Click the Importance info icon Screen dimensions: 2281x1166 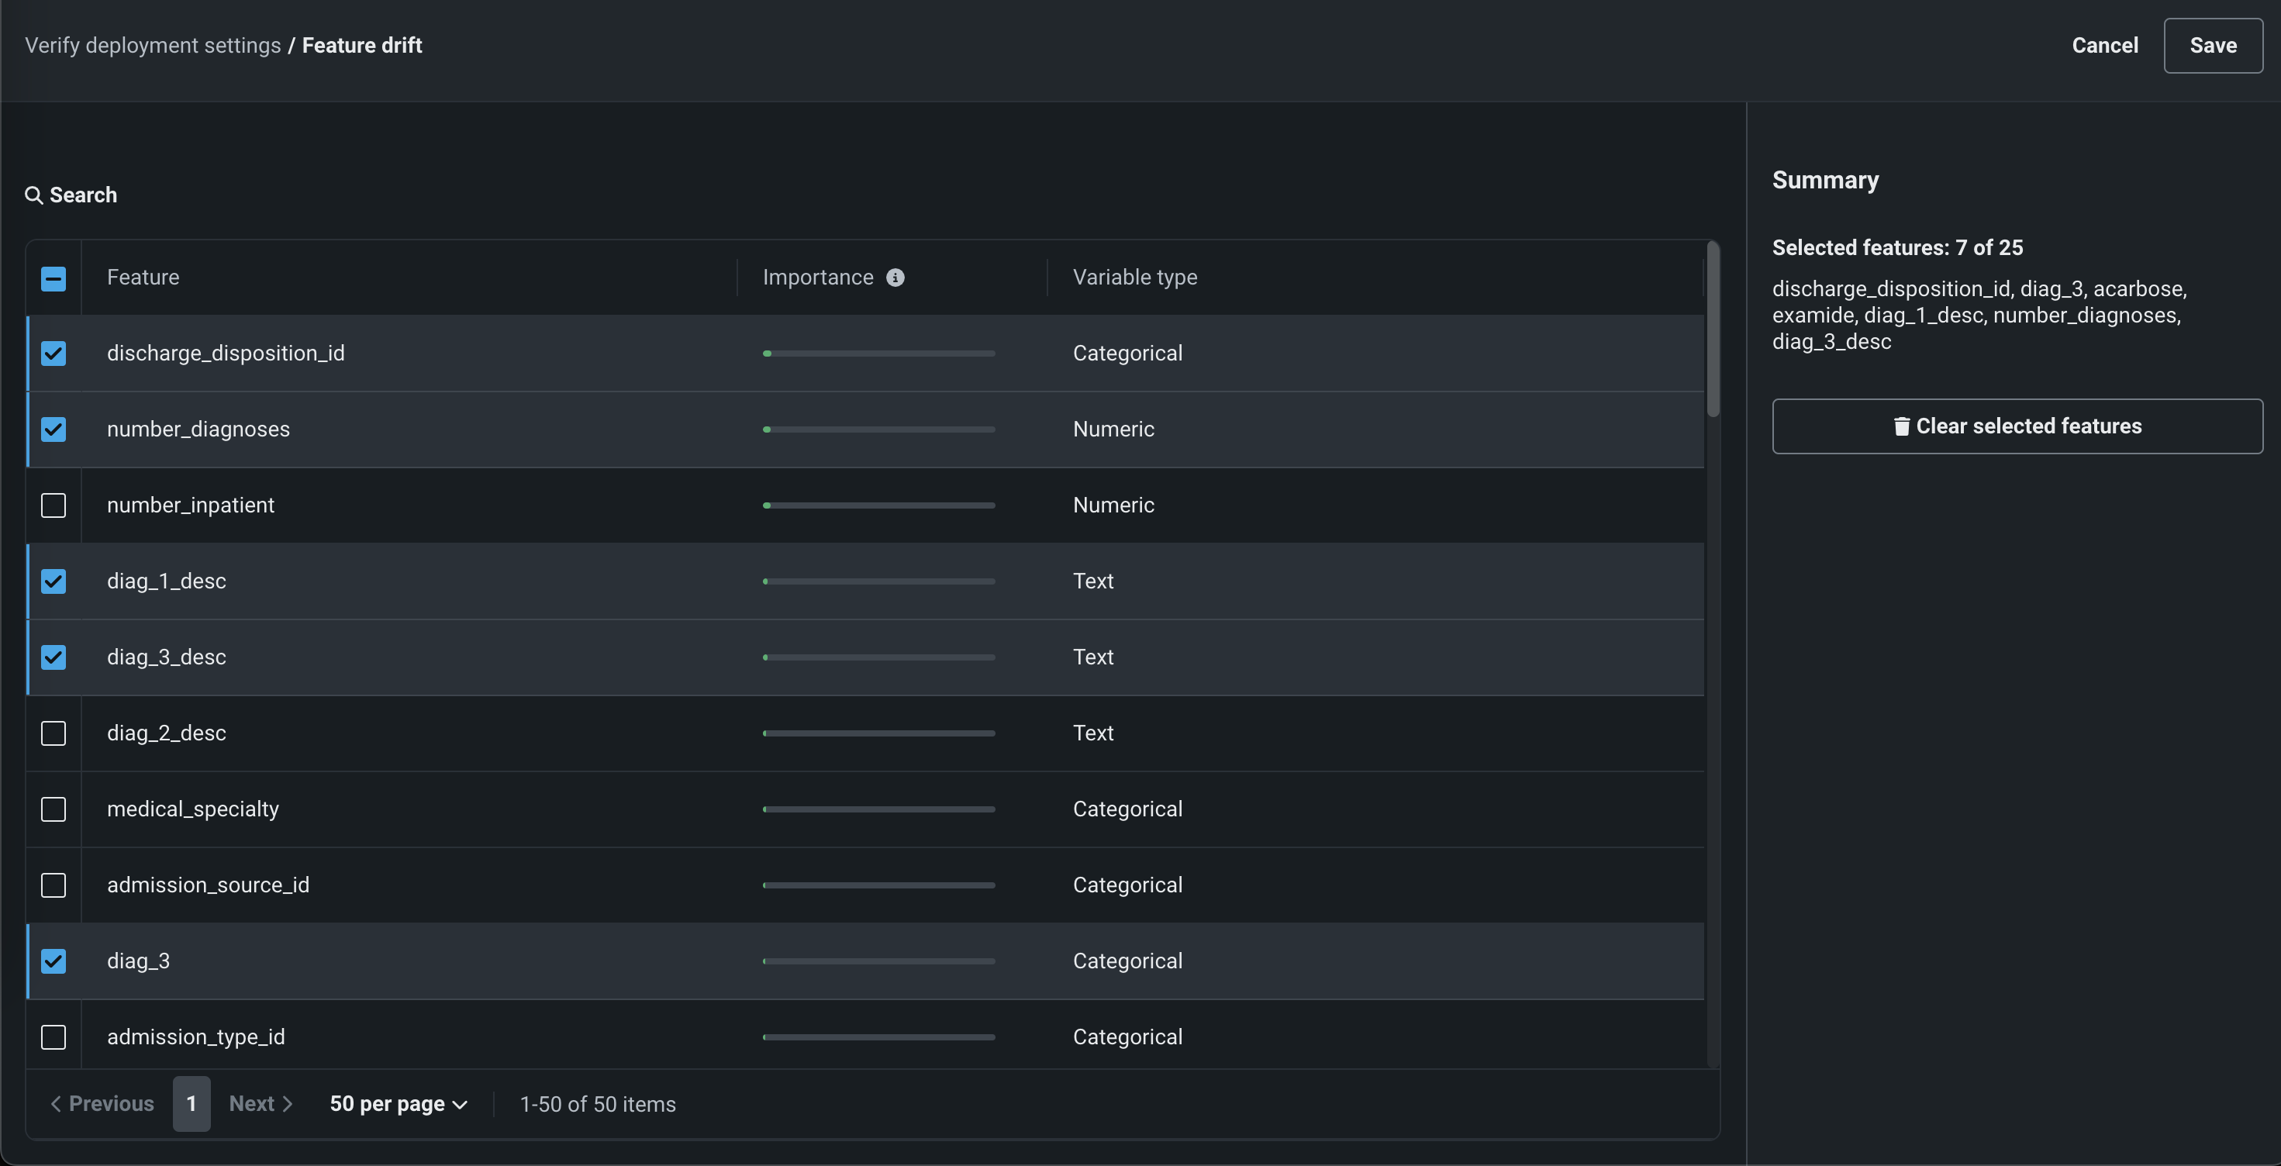pyautogui.click(x=895, y=278)
